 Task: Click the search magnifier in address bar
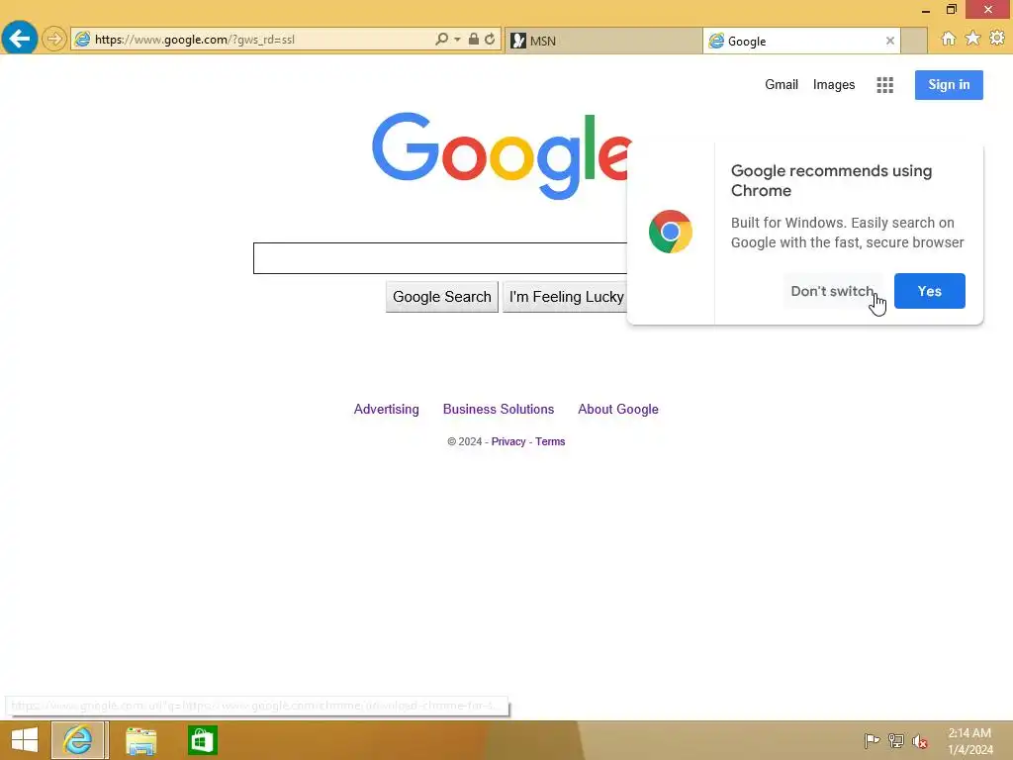(x=441, y=39)
